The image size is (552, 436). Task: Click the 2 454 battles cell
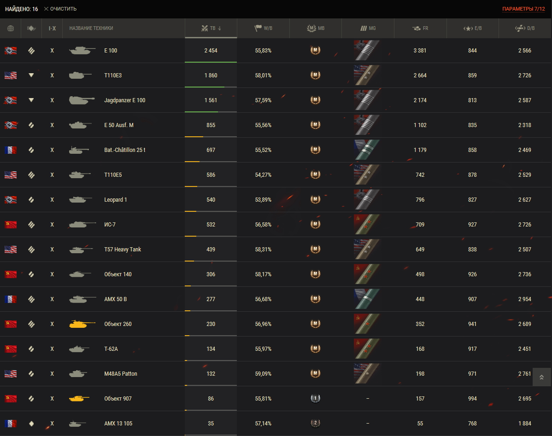[211, 51]
